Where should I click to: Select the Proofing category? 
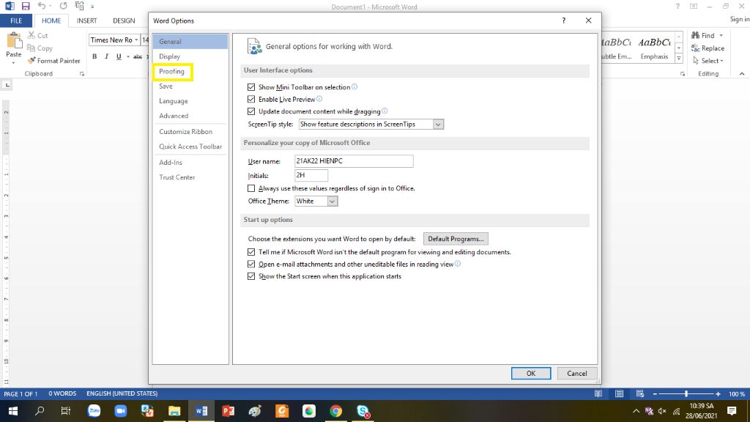(171, 71)
